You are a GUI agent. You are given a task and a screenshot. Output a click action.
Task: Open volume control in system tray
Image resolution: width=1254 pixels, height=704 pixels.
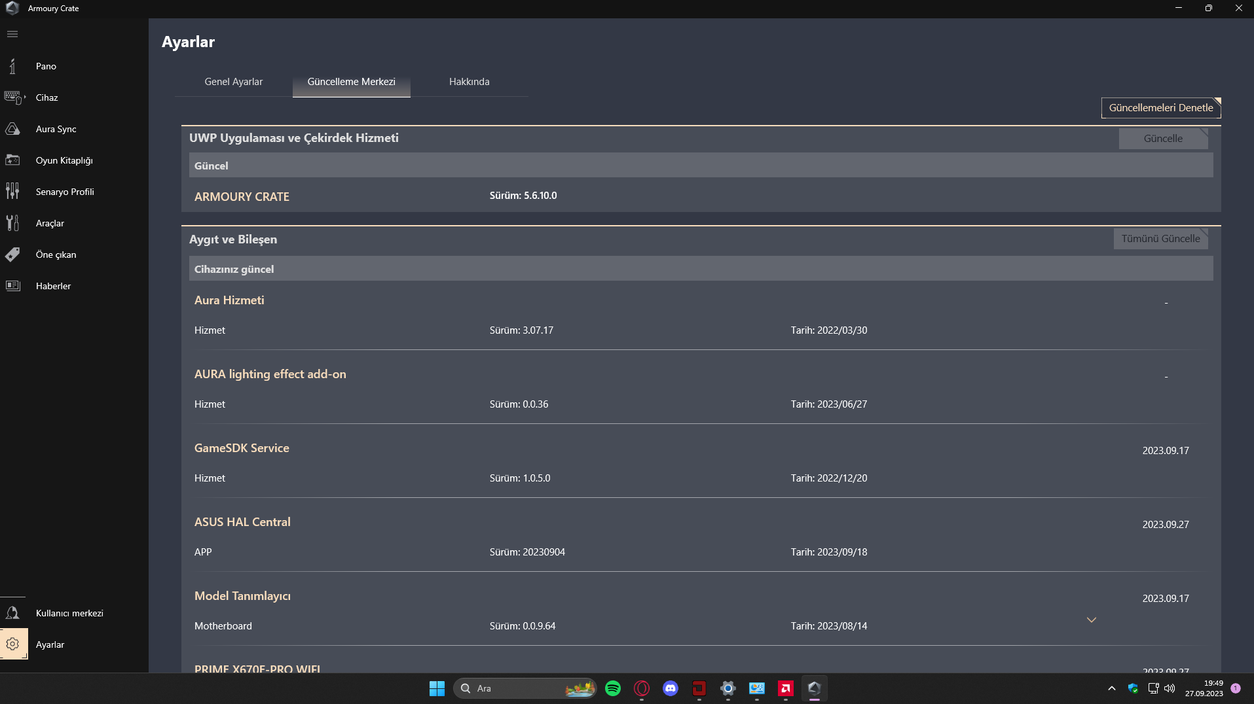[1170, 688]
